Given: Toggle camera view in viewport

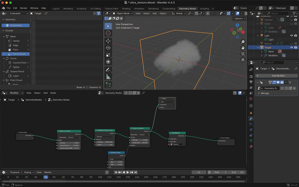Looking at the screenshot, I should click(243, 54).
